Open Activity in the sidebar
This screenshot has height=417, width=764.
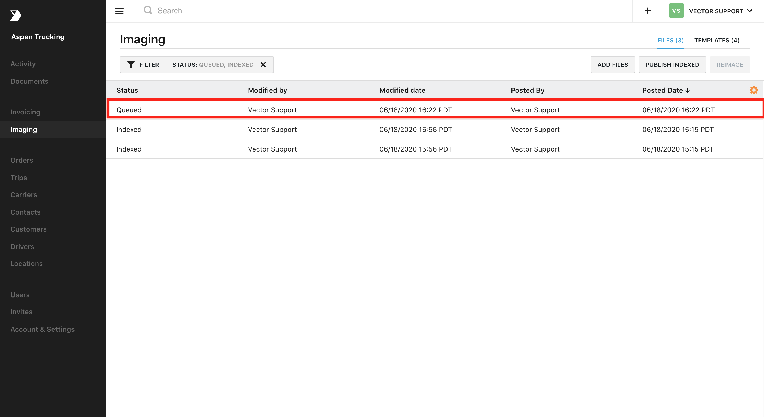click(x=23, y=64)
